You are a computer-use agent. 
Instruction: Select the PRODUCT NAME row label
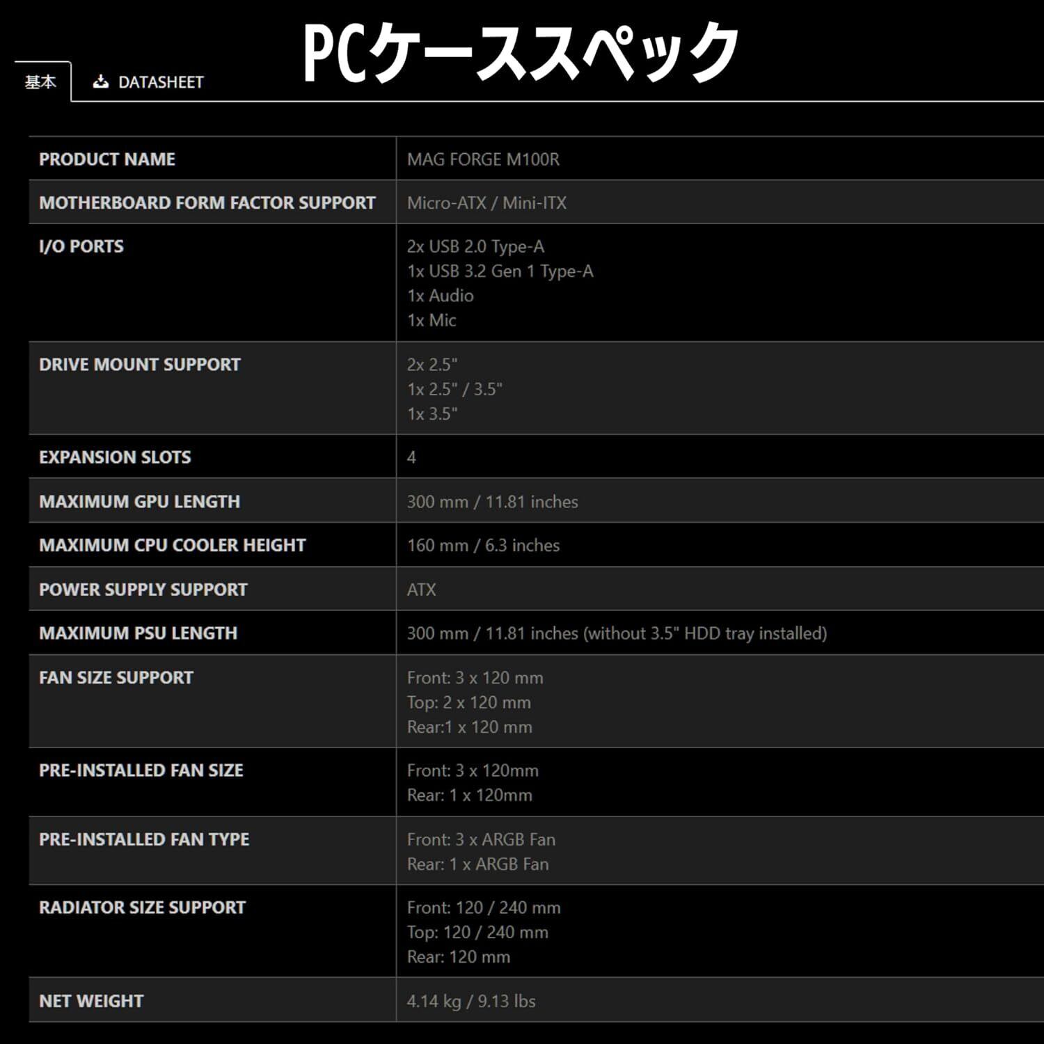[107, 159]
